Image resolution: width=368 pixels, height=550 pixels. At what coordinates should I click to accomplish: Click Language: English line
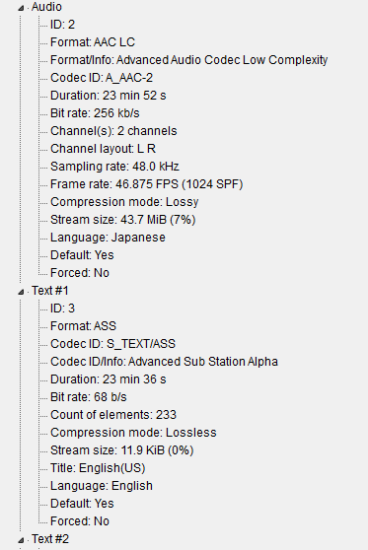pyautogui.click(x=102, y=486)
